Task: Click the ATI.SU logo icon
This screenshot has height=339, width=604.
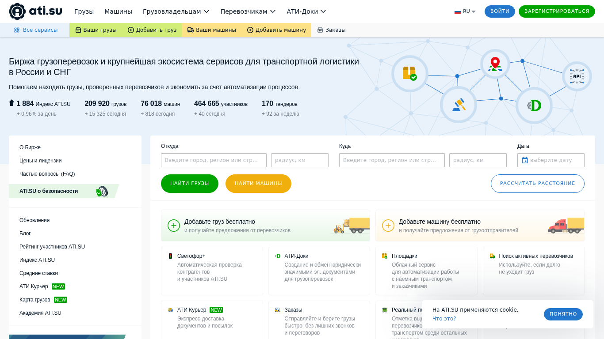Action: (x=17, y=11)
